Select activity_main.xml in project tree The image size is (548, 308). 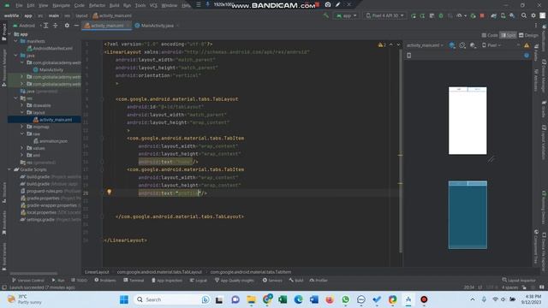[52, 120]
